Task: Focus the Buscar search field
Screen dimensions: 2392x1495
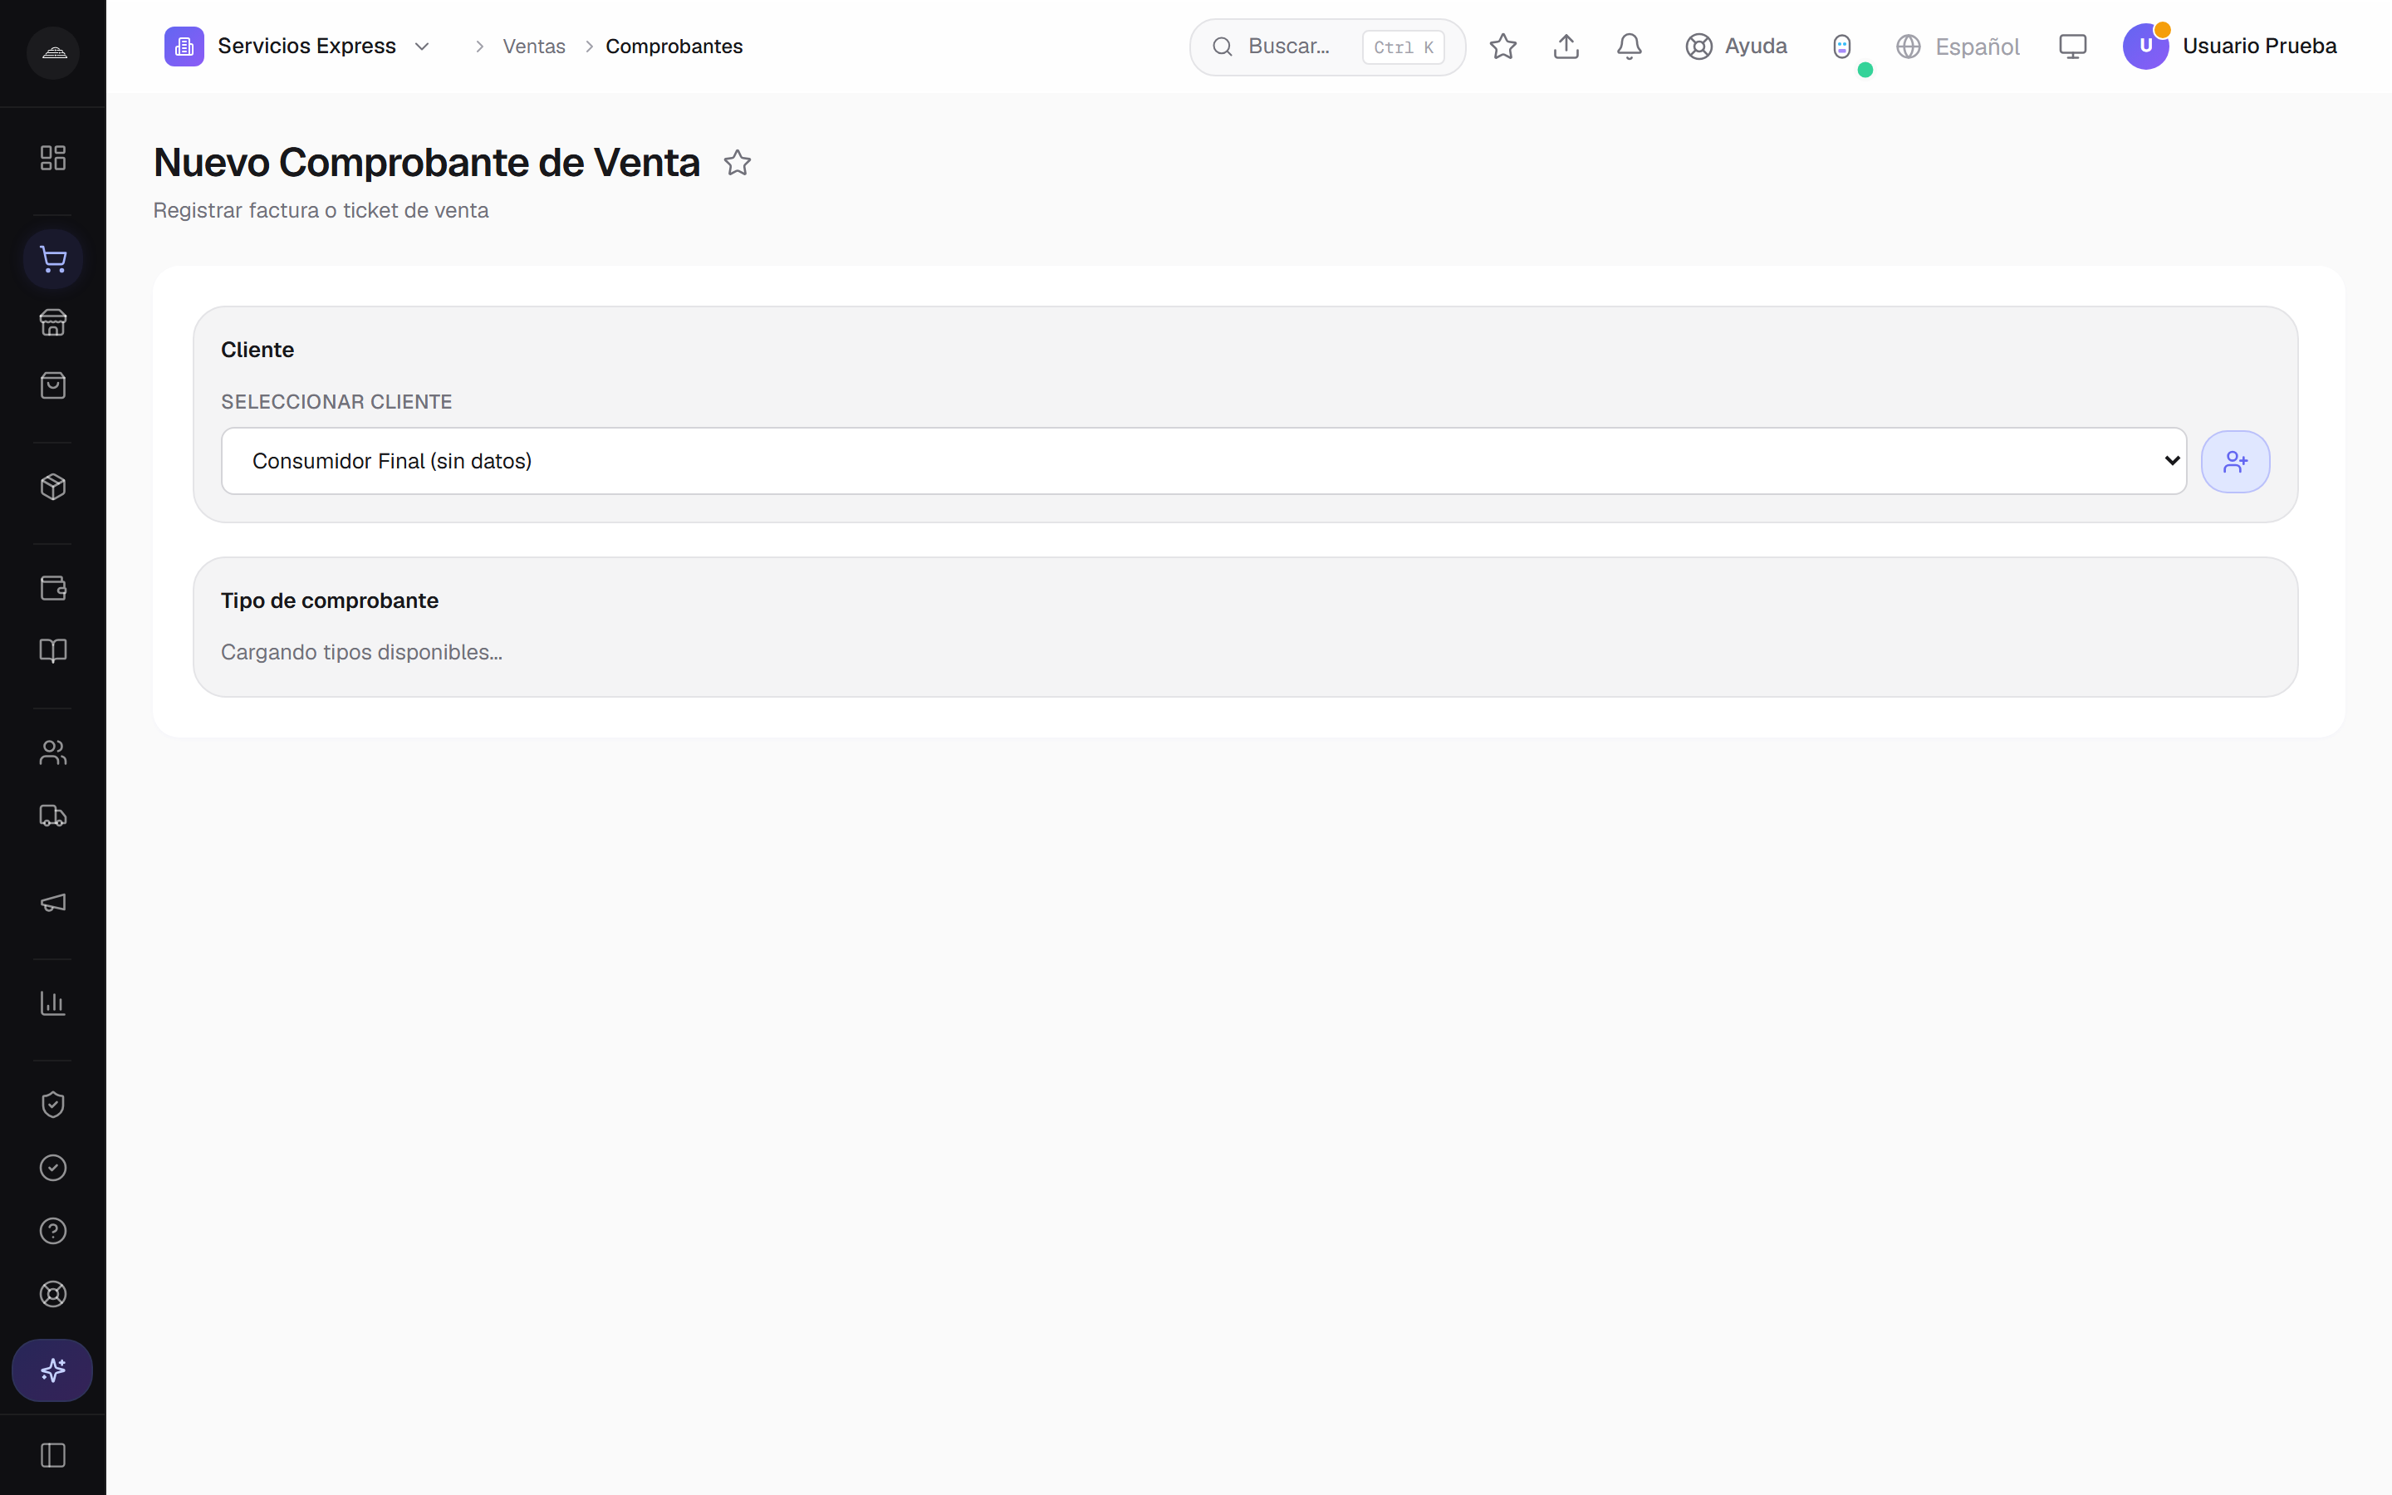Action: click(x=1327, y=47)
